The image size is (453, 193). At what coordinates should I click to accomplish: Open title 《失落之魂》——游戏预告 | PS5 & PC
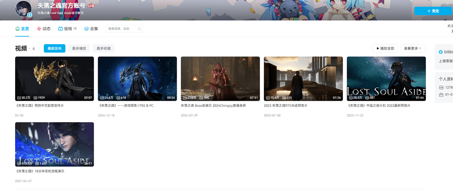pyautogui.click(x=126, y=106)
